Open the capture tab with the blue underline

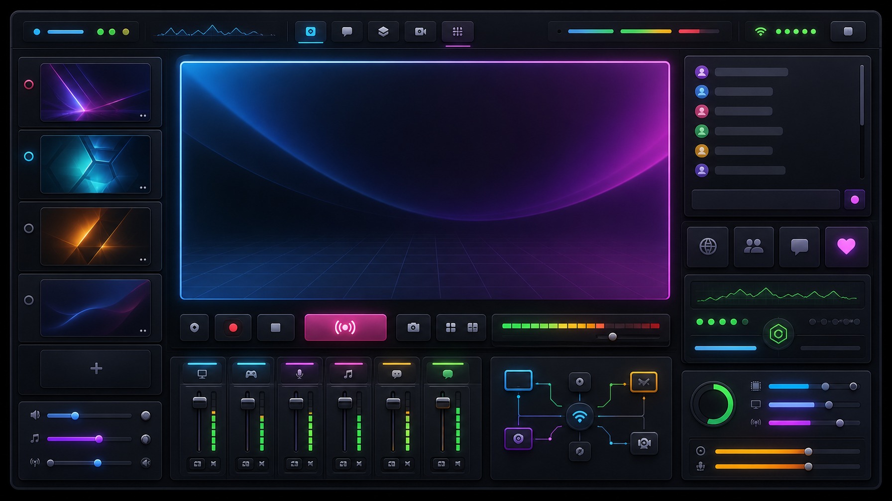pos(311,32)
